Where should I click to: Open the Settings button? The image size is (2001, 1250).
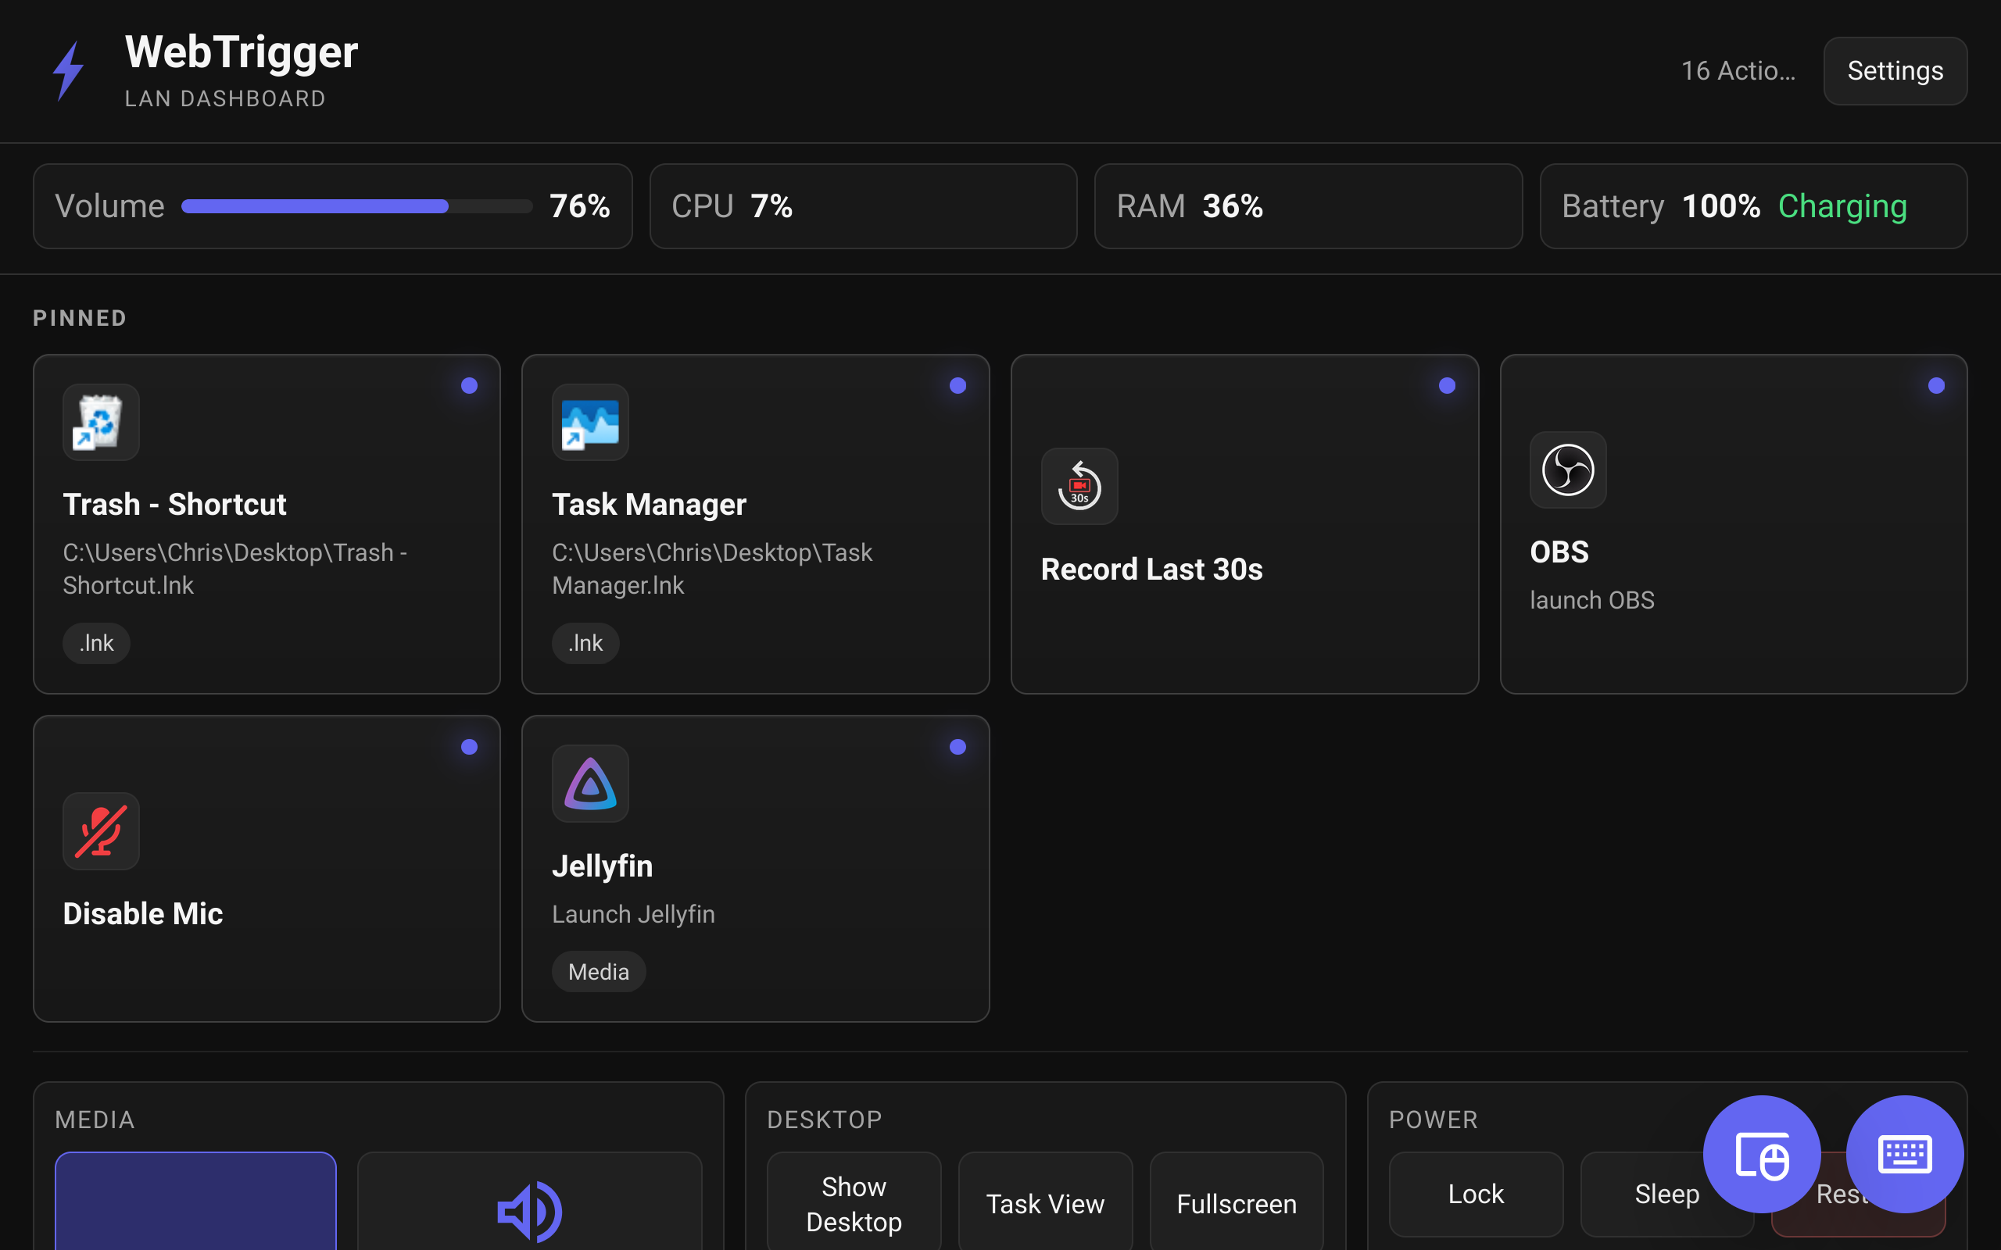click(1895, 71)
